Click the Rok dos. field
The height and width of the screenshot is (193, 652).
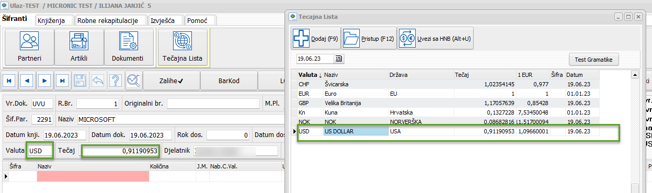coord(227,135)
